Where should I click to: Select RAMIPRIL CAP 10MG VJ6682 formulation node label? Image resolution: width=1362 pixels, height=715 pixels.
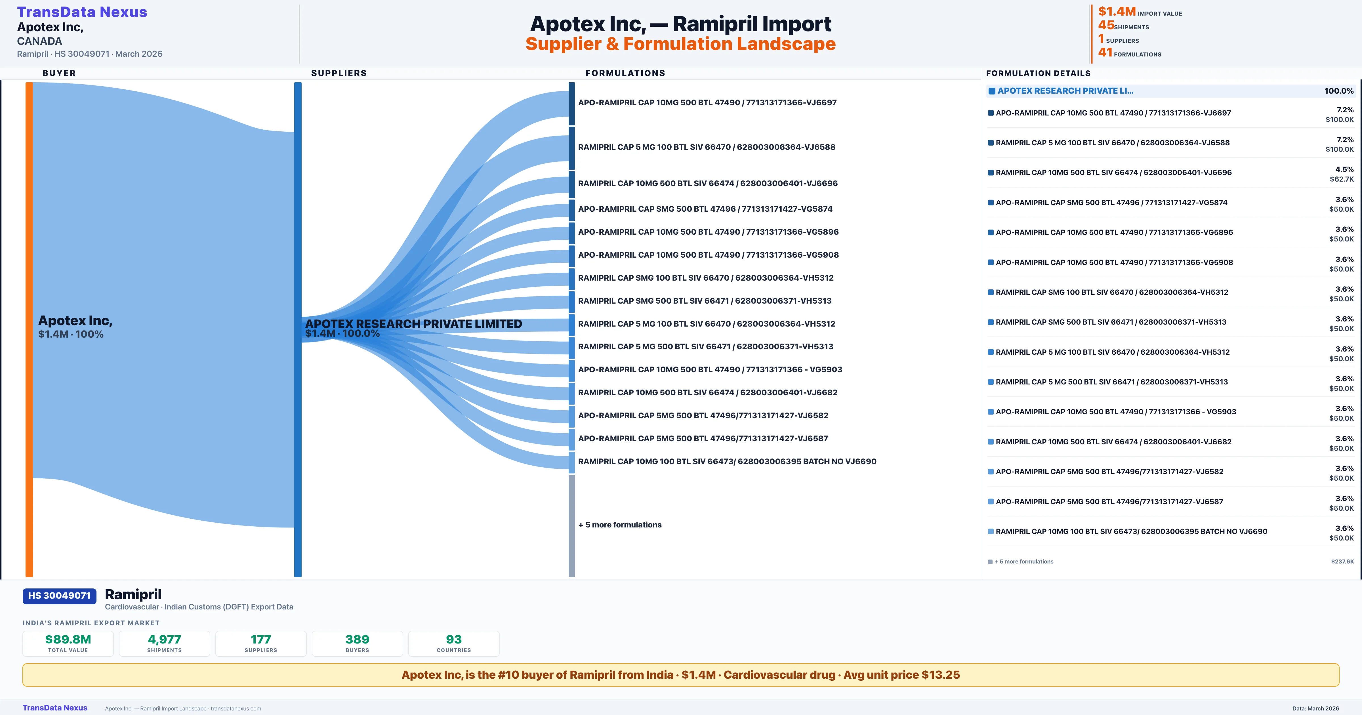(x=707, y=392)
